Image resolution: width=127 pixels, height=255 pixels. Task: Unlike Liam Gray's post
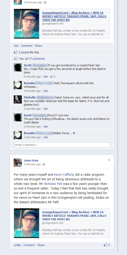pyautogui.click(x=17, y=245)
